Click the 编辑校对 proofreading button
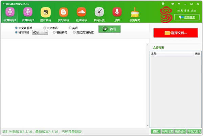 pos(180,132)
